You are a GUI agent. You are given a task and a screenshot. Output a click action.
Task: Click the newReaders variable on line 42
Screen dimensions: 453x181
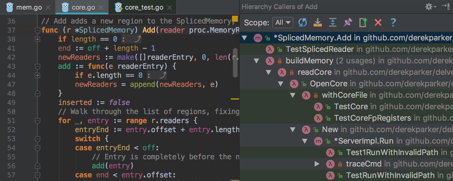79,57
